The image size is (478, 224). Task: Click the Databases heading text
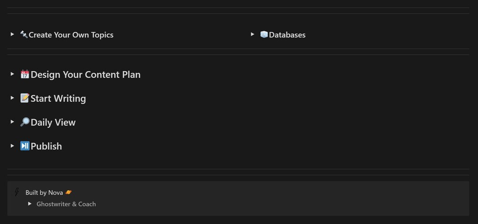[x=287, y=35]
